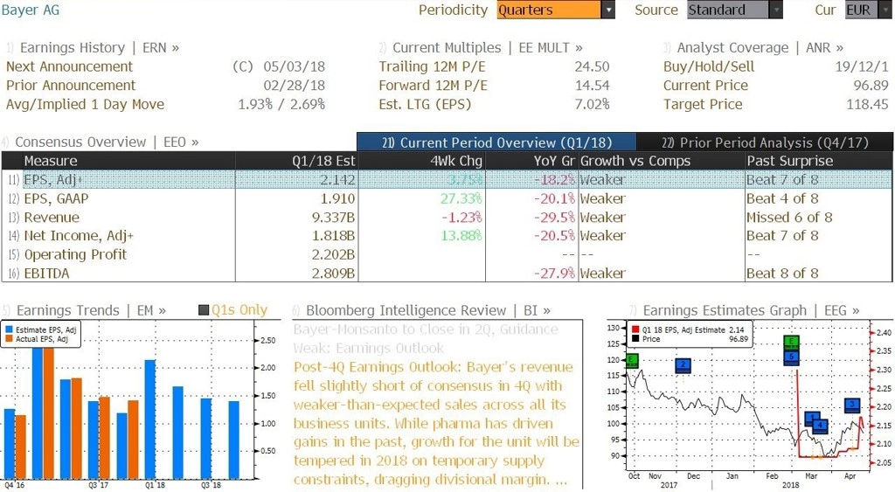Click blue event marker 2 on estimates graph

point(683,365)
